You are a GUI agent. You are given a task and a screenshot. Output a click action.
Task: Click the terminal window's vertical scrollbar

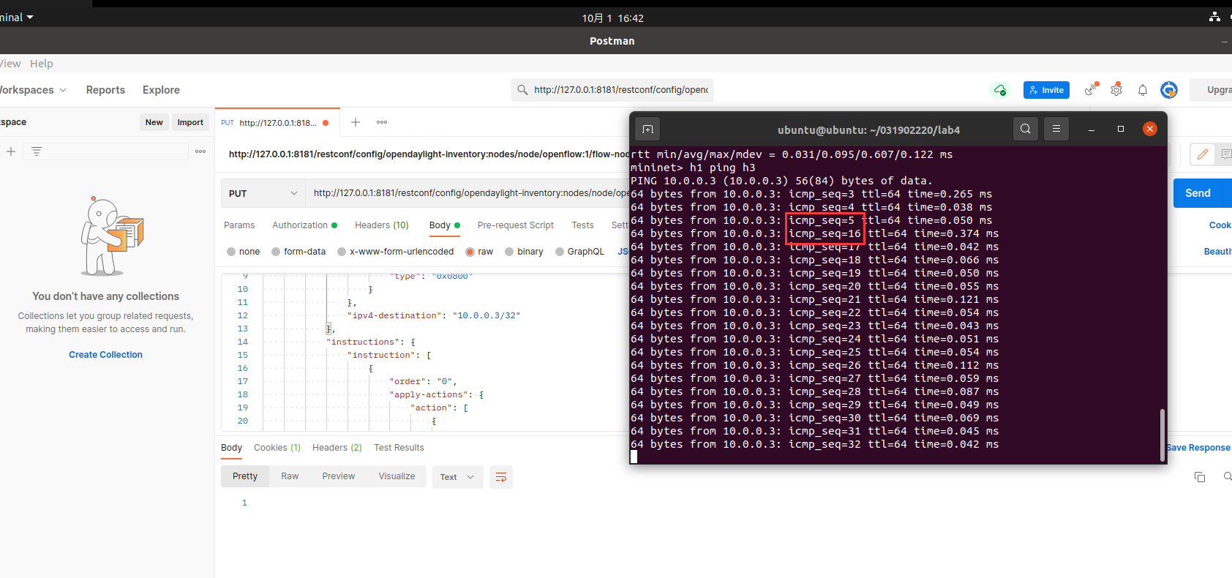coord(1162,435)
